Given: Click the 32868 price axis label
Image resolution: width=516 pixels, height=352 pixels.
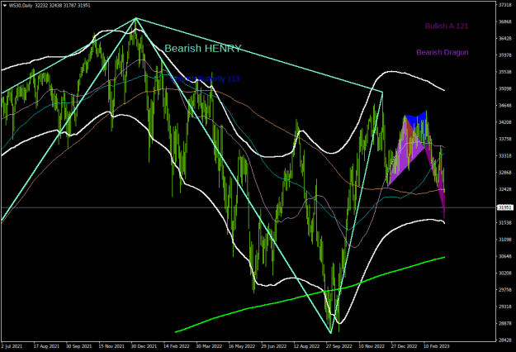Looking at the screenshot, I should tap(504, 173).
